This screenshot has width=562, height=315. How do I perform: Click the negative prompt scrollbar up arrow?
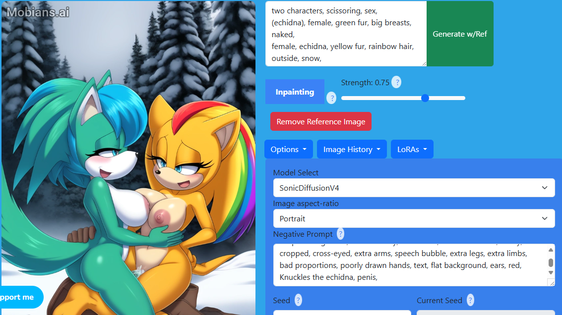[x=551, y=250]
